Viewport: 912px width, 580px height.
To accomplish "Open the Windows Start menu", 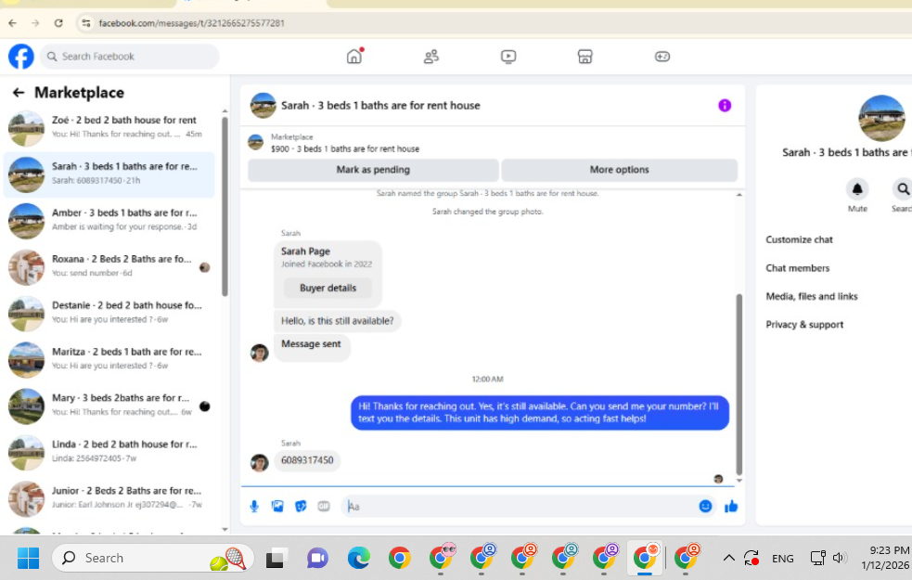I will pyautogui.click(x=28, y=559).
